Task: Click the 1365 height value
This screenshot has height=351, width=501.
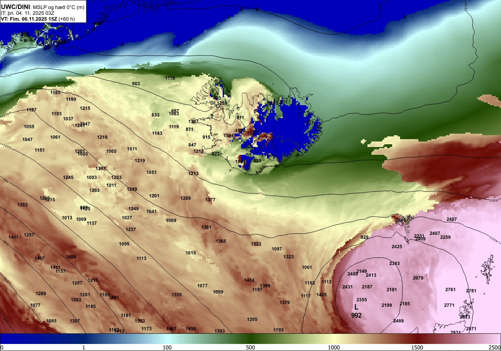Action: (221, 241)
